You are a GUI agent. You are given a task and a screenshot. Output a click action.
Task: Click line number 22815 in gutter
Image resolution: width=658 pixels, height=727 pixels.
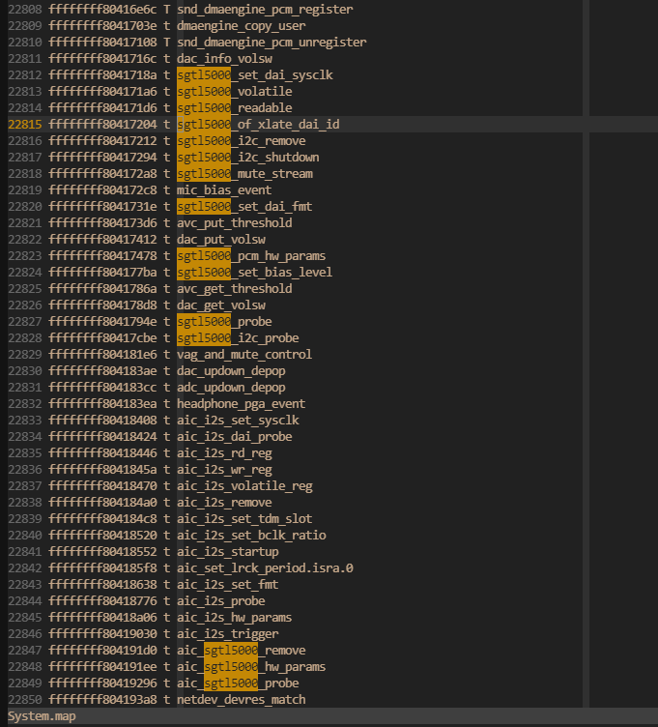coord(25,125)
